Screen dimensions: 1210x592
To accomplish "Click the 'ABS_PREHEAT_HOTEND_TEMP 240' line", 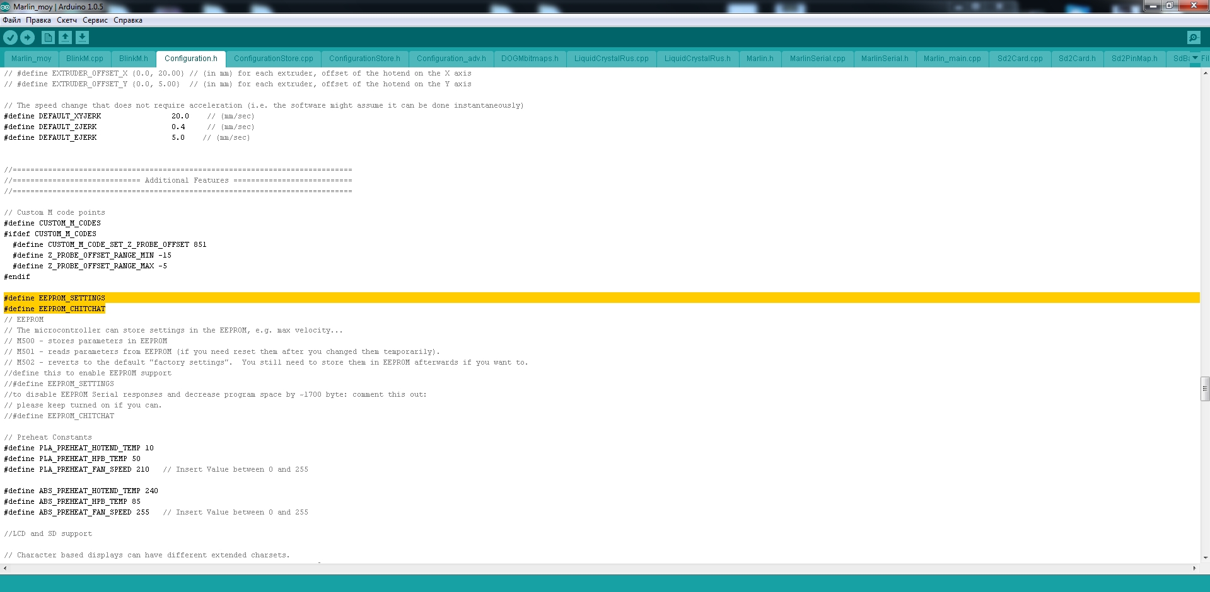I will click(81, 491).
